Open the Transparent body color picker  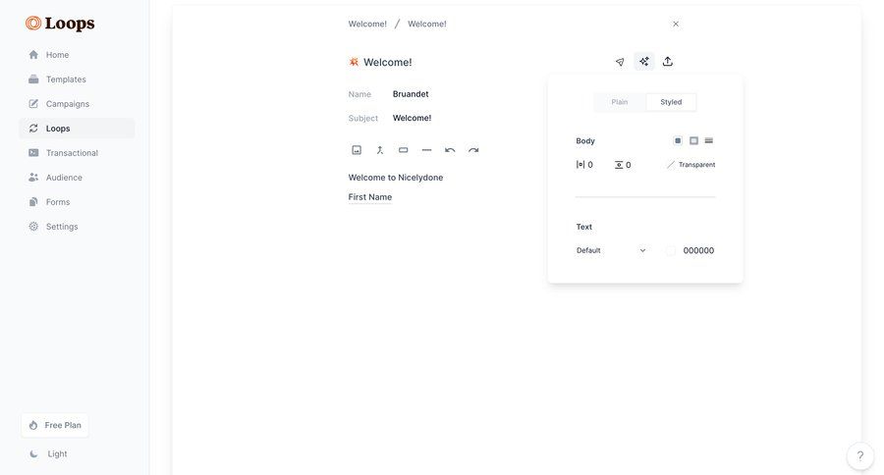691,165
